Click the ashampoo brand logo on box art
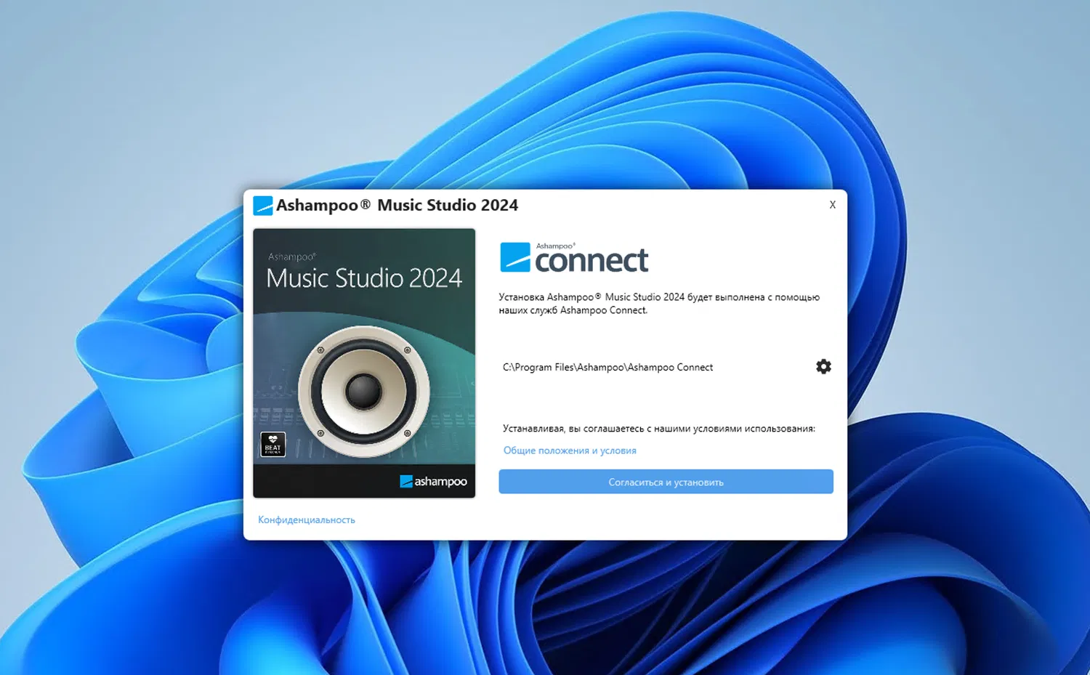Image resolution: width=1090 pixels, height=675 pixels. [434, 481]
